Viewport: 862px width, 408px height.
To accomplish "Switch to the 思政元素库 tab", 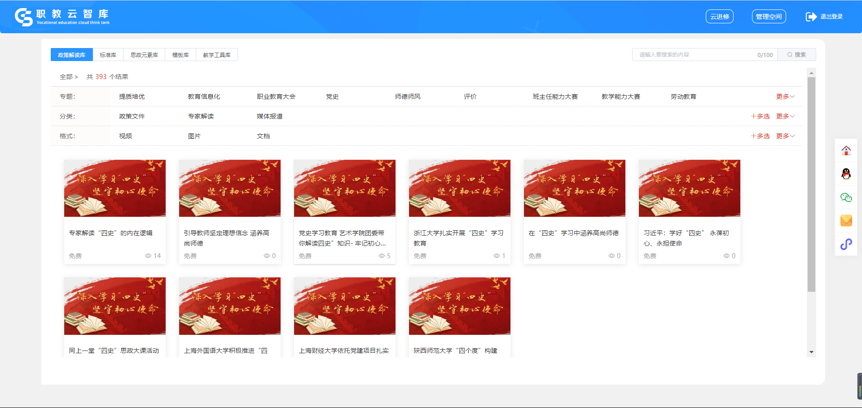I will pos(144,55).
